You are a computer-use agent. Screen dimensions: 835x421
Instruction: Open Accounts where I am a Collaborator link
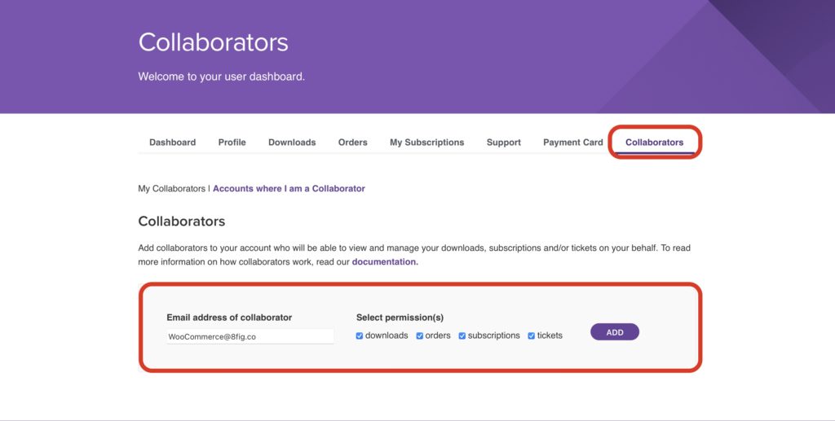(289, 189)
